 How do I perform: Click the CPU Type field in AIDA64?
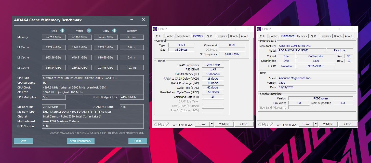tap(93, 78)
